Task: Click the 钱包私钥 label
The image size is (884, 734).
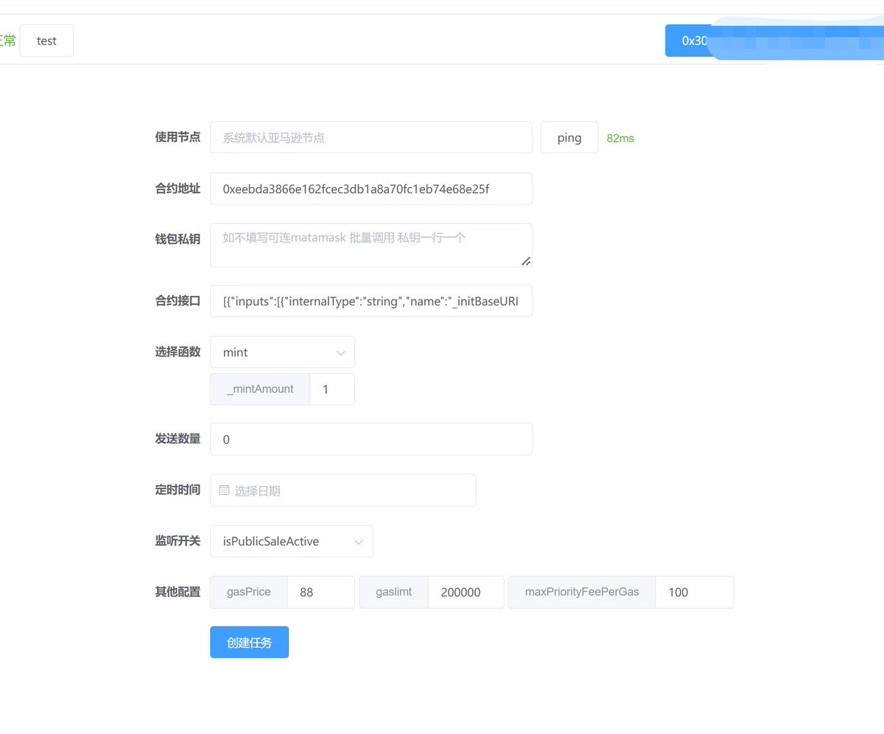Action: 178,239
